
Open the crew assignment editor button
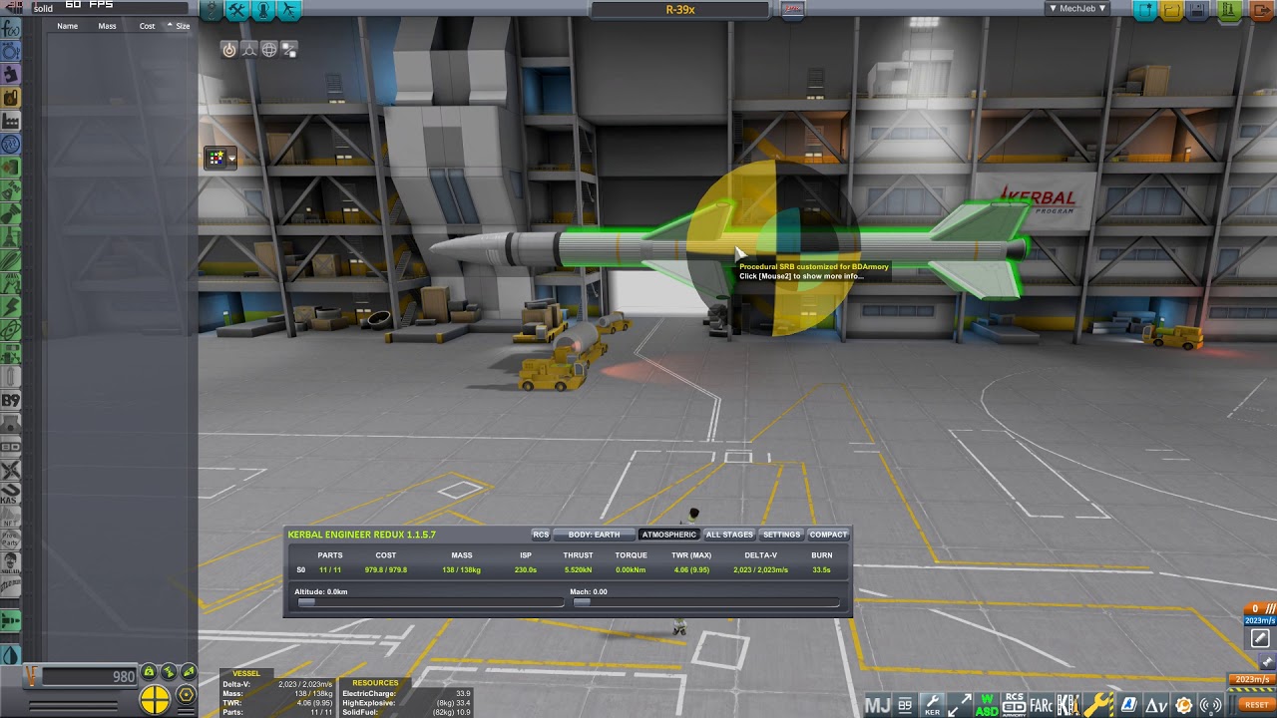click(263, 10)
